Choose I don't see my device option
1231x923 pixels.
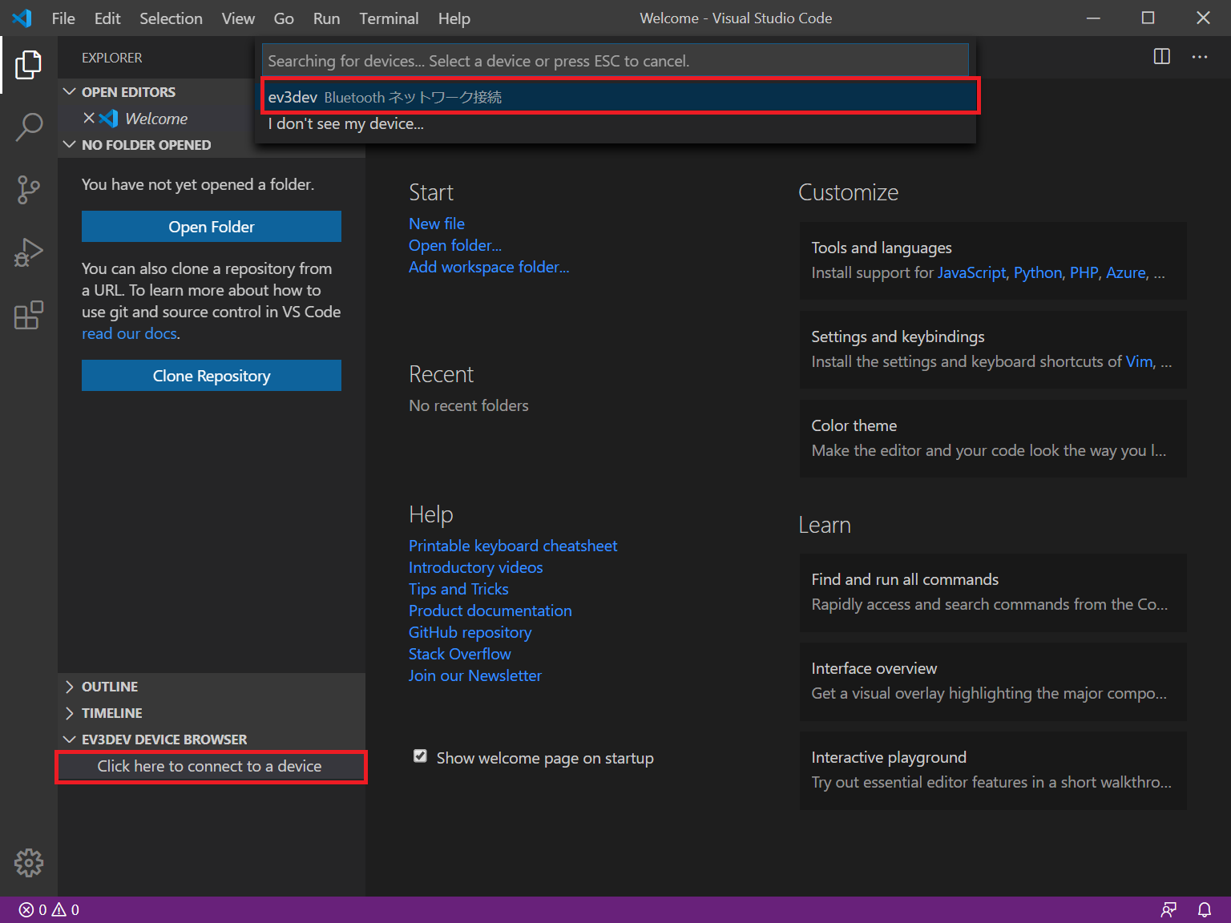(x=620, y=123)
